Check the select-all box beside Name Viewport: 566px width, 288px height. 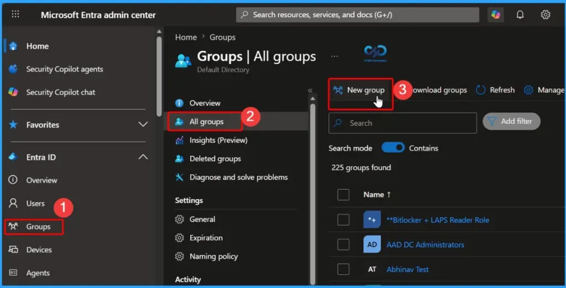click(343, 195)
